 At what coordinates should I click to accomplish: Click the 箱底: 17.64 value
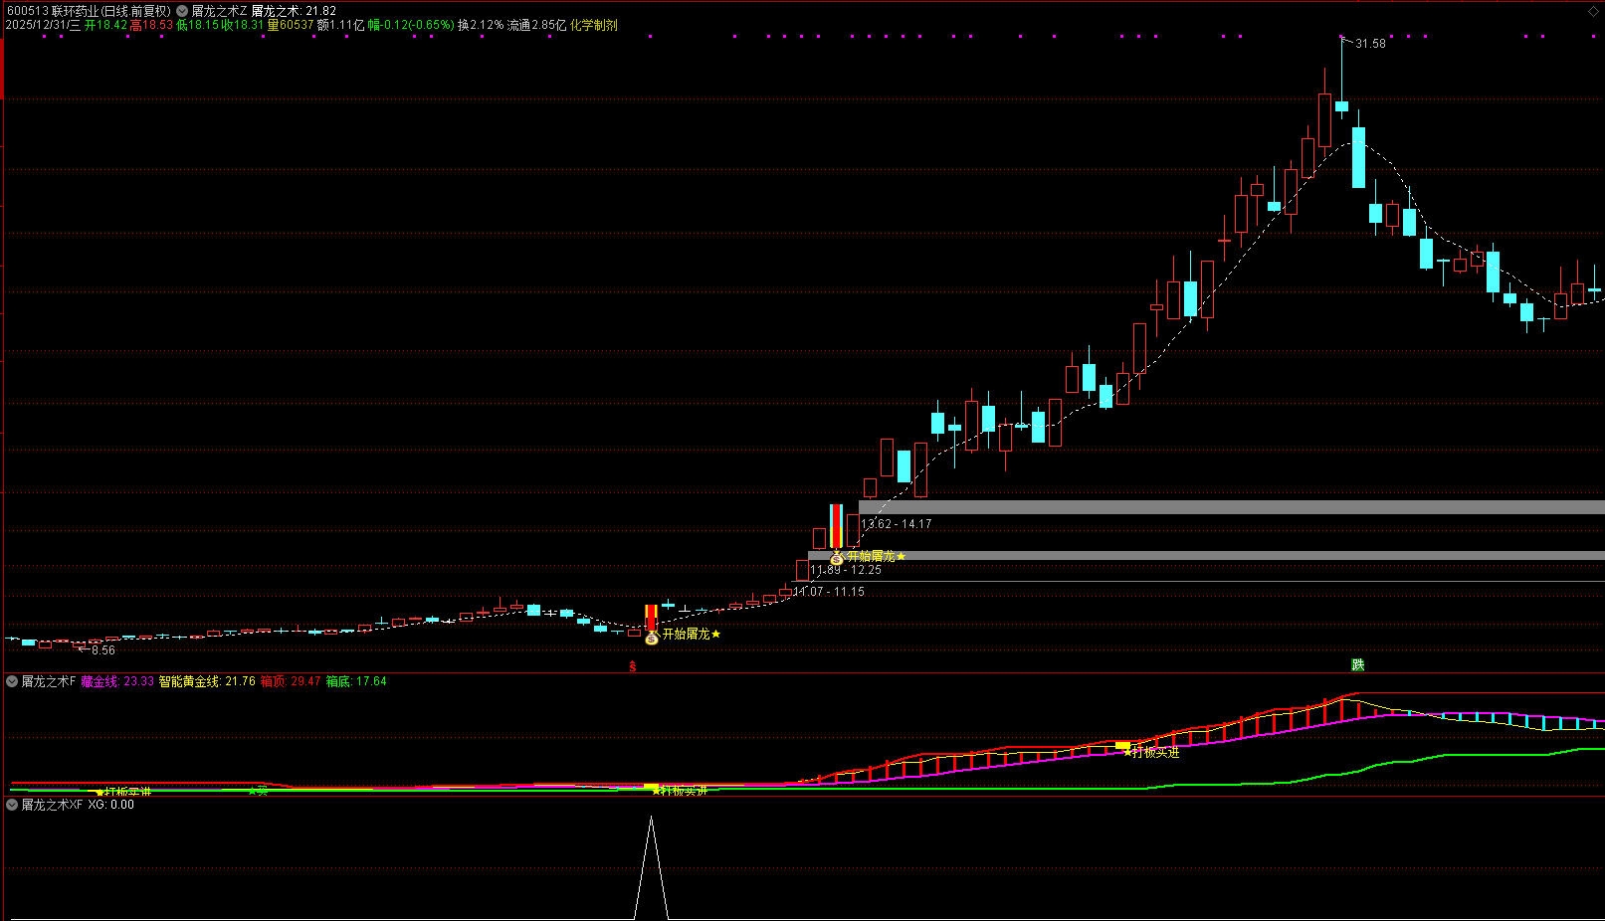[x=356, y=681]
